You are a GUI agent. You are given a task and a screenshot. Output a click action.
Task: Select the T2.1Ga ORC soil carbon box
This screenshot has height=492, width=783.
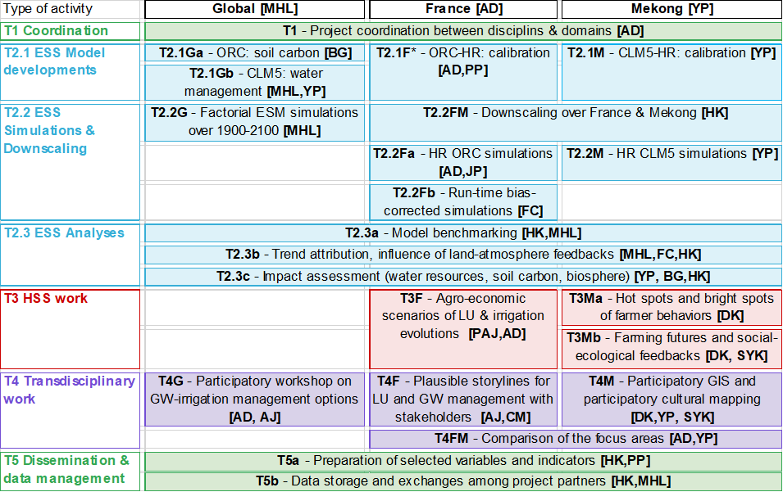pyautogui.click(x=254, y=53)
